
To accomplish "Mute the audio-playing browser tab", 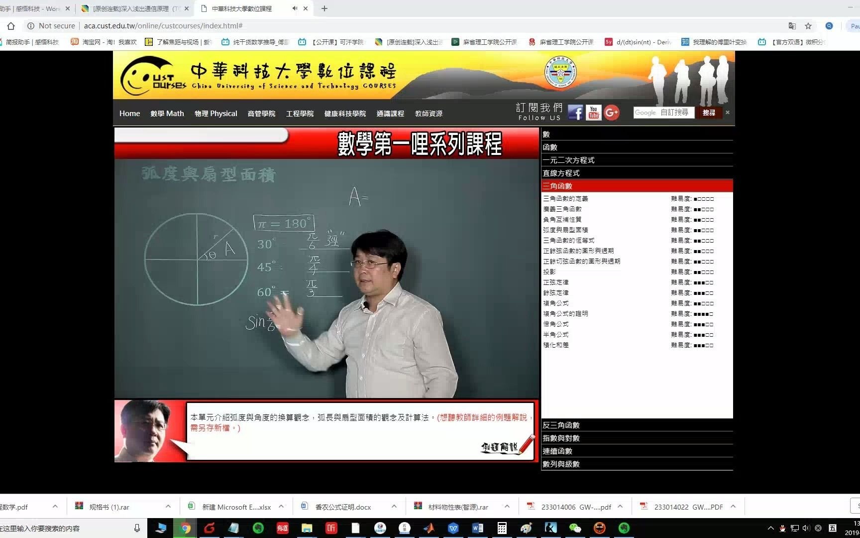I will (294, 8).
